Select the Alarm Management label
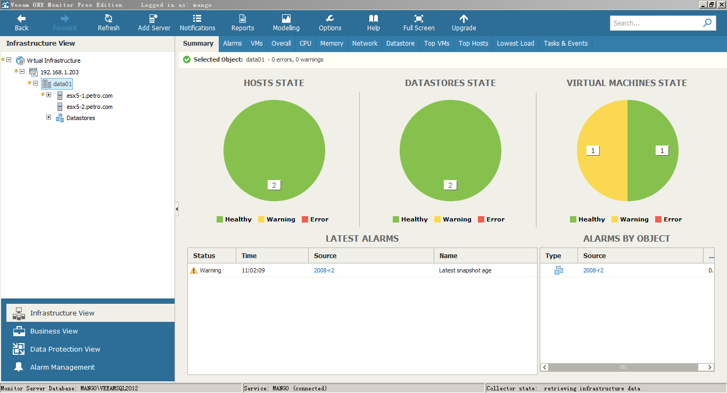This screenshot has height=393, width=727. tap(63, 368)
